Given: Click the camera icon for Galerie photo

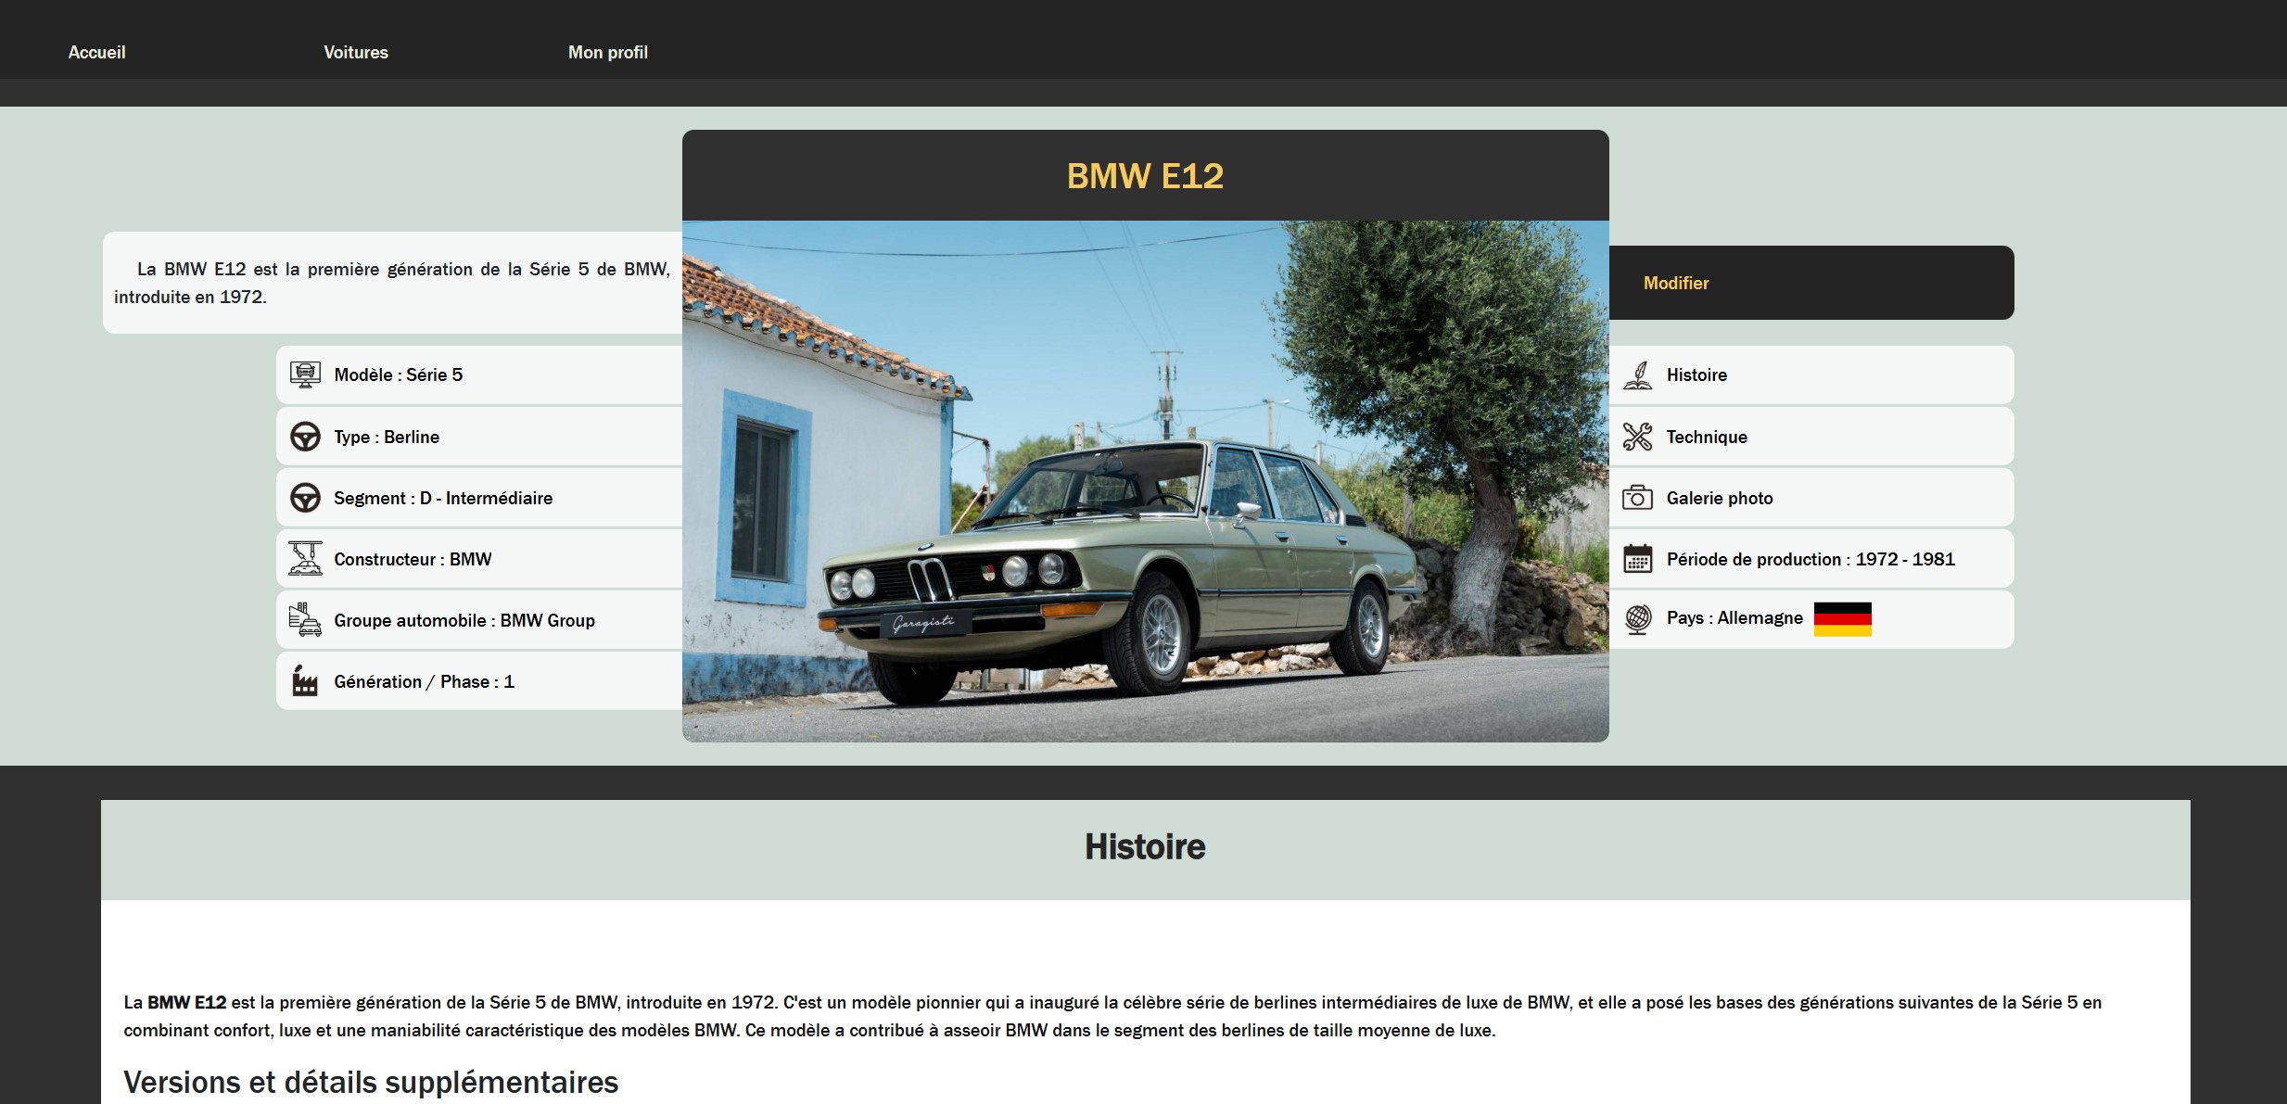Looking at the screenshot, I should [x=1637, y=498].
